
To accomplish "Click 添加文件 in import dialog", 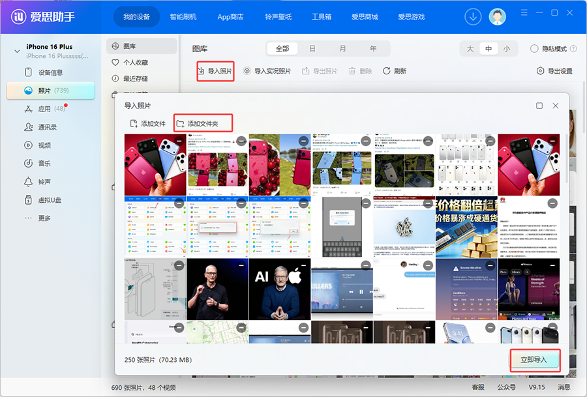I will [x=147, y=124].
